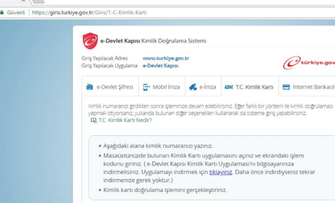Open the www.turkiye.gov.tr address link

coord(166,58)
